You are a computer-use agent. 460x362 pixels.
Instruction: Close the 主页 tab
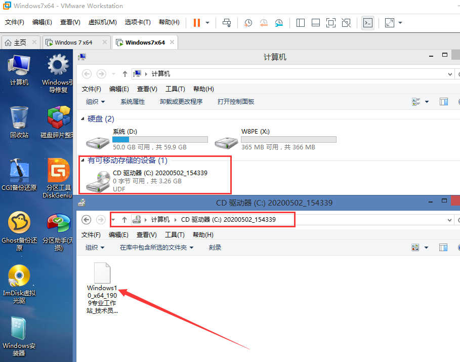tap(34, 43)
